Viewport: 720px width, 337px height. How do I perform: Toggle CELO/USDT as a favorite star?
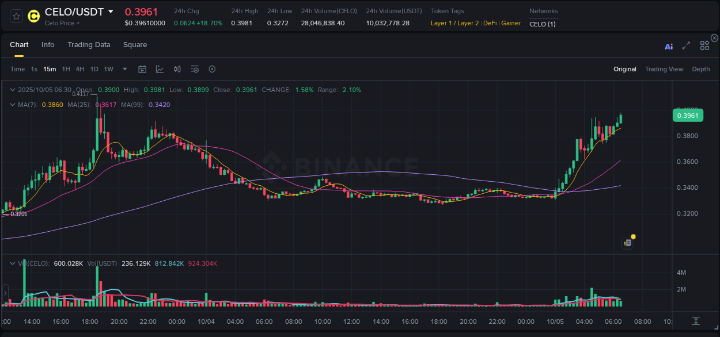16,16
